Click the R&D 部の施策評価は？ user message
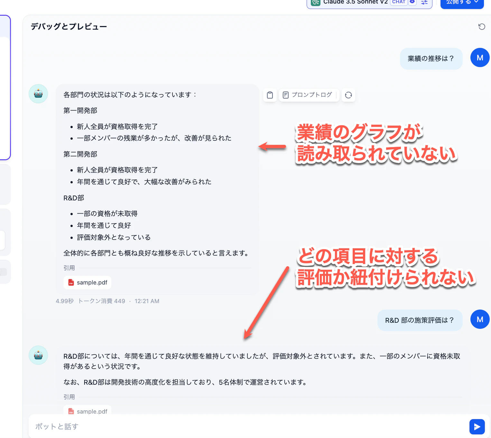The width and height of the screenshot is (491, 438). 420,320
